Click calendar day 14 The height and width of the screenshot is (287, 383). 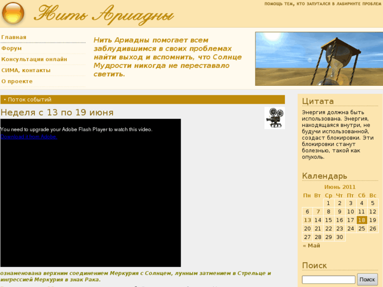point(318,220)
